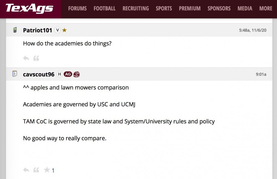Open the Football menu

click(104, 9)
